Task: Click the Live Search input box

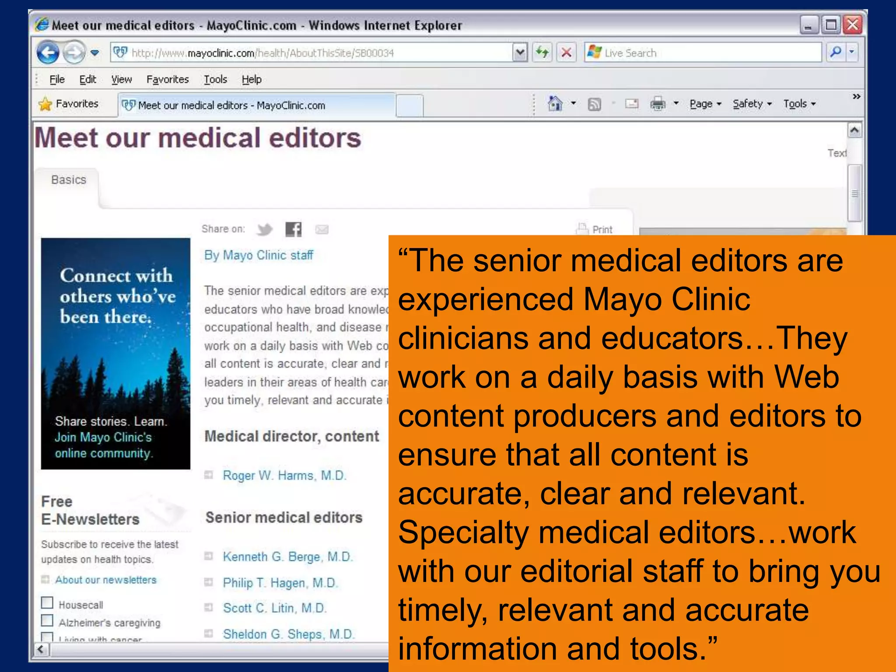Action: coord(703,53)
